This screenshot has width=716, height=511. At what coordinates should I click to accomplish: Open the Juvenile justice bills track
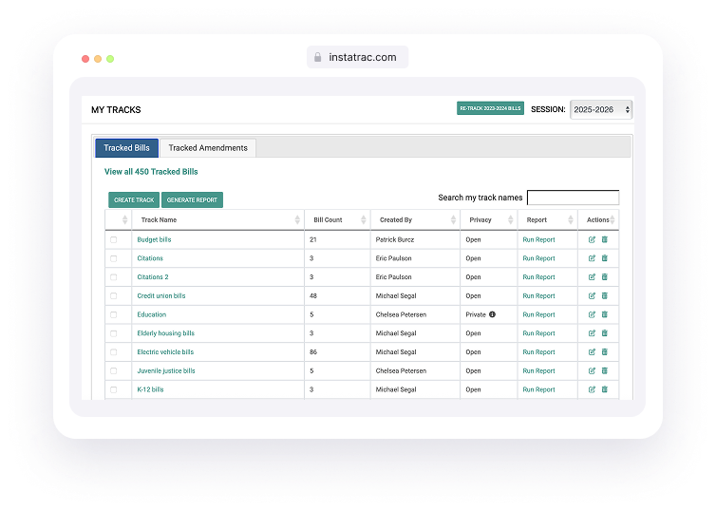coord(166,370)
